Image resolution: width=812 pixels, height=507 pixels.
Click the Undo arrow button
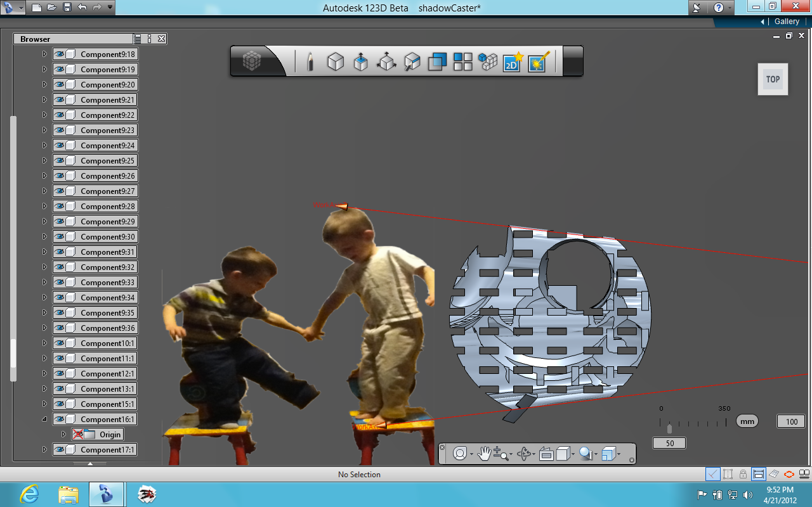[x=81, y=8]
